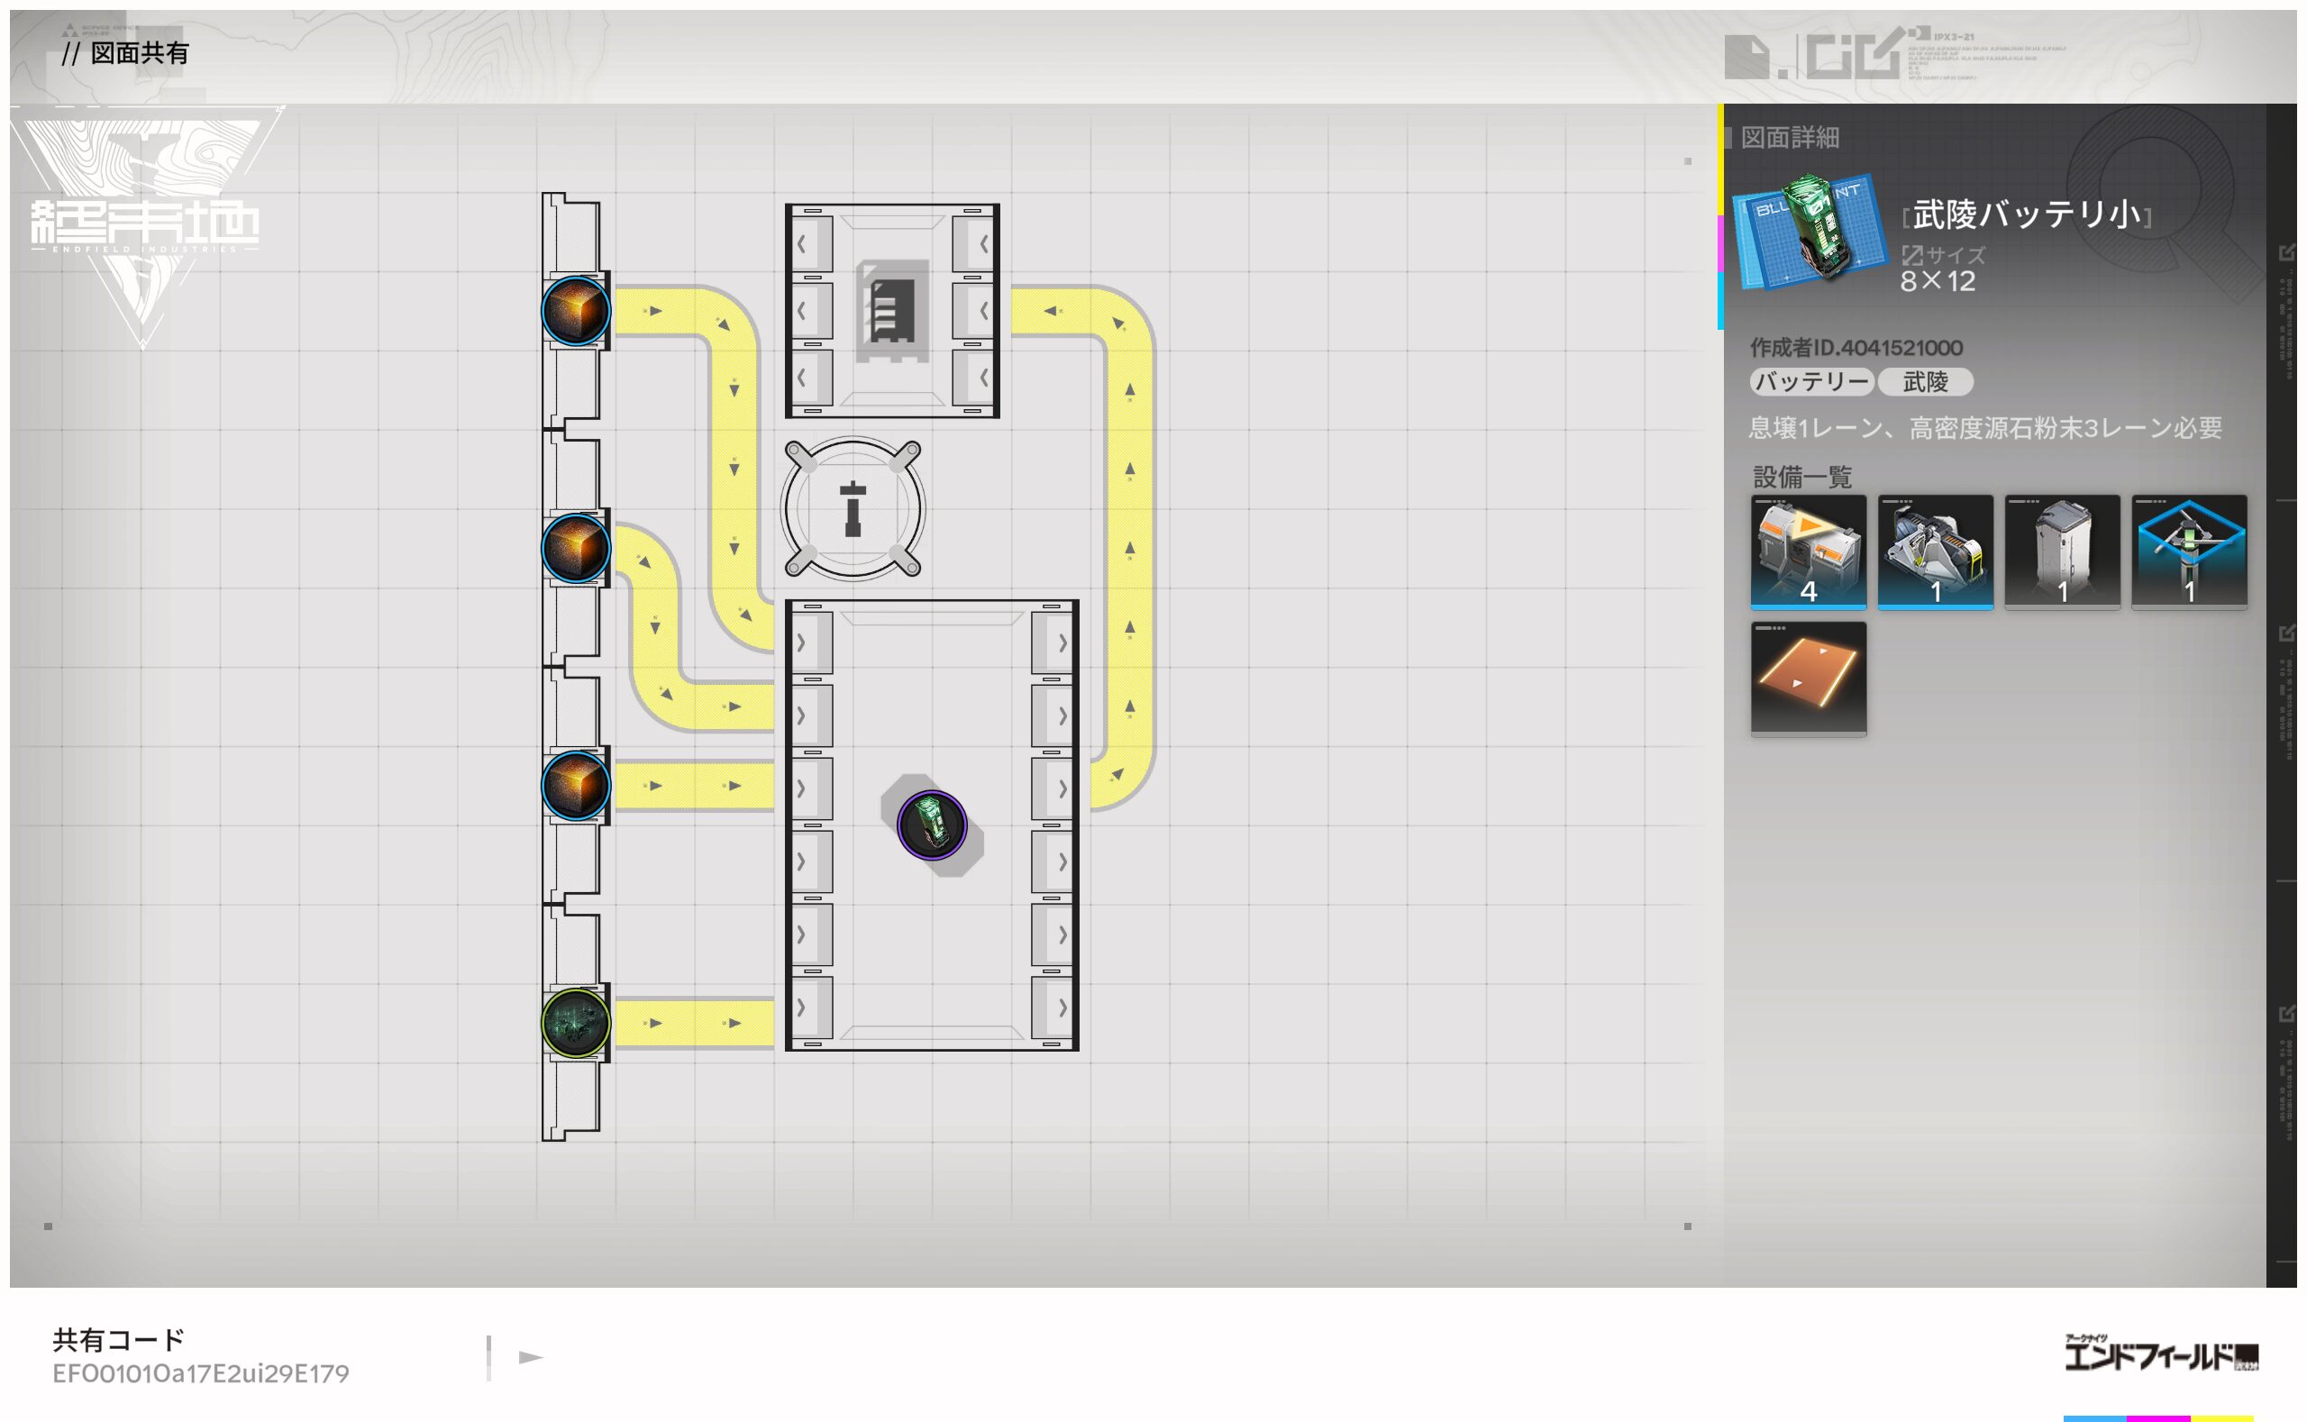Select the packaging machine equipment icon

pos(1935,551)
